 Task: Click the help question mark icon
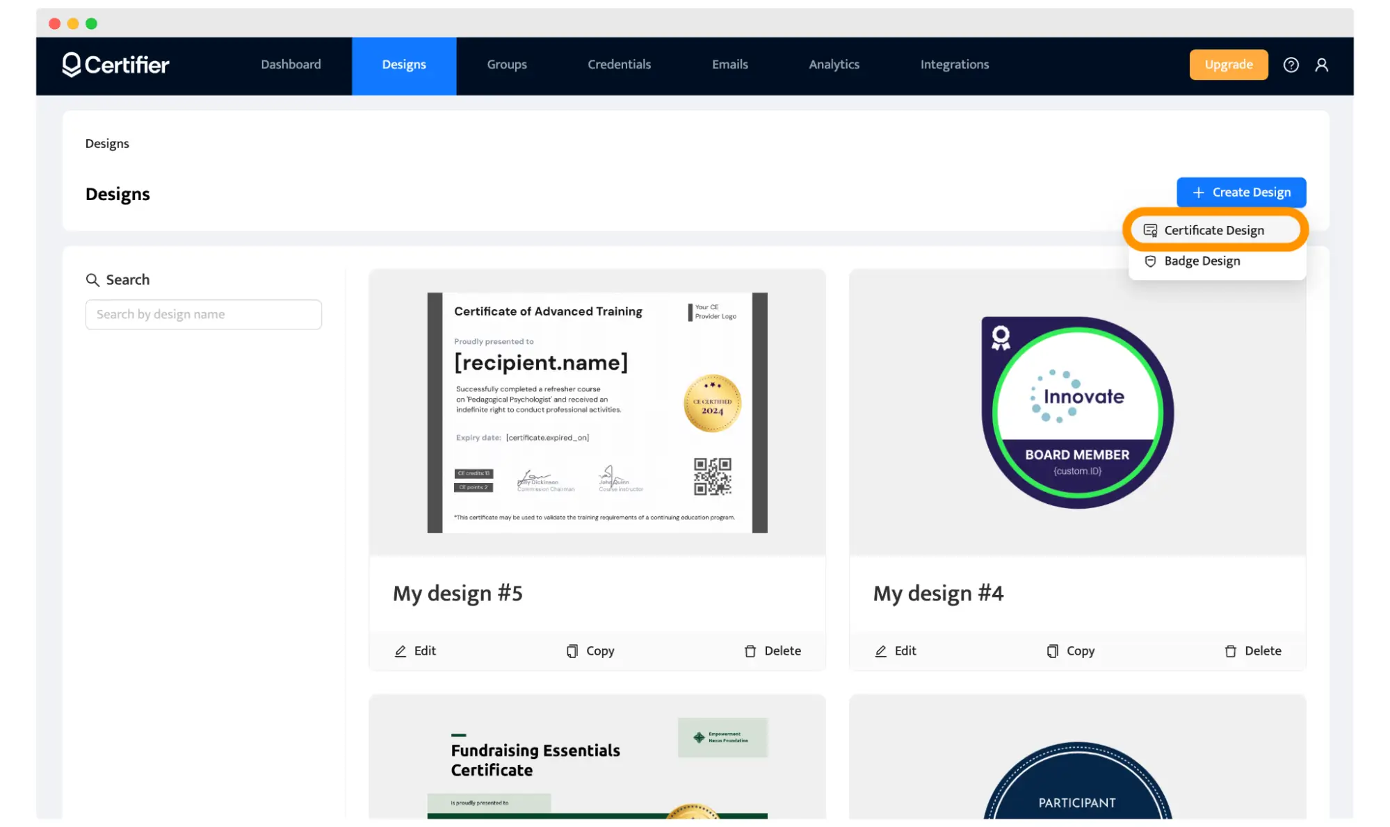click(x=1291, y=65)
